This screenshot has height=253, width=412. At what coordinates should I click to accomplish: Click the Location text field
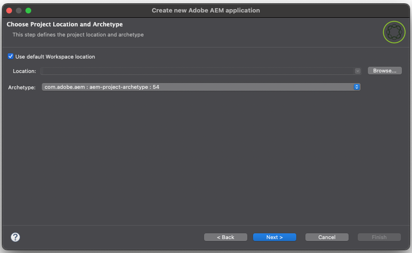point(197,71)
